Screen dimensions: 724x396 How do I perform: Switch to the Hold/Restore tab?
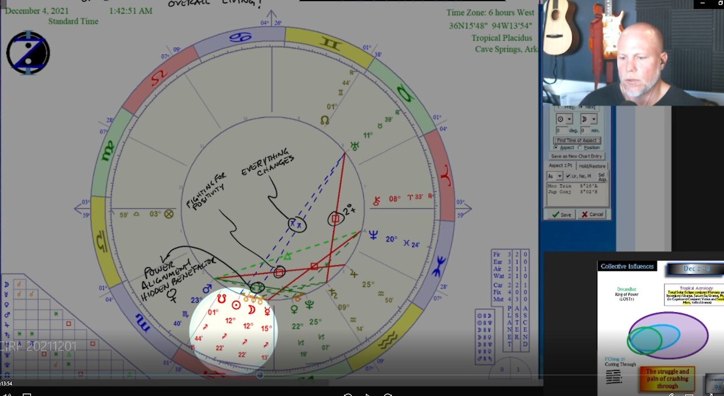click(592, 166)
